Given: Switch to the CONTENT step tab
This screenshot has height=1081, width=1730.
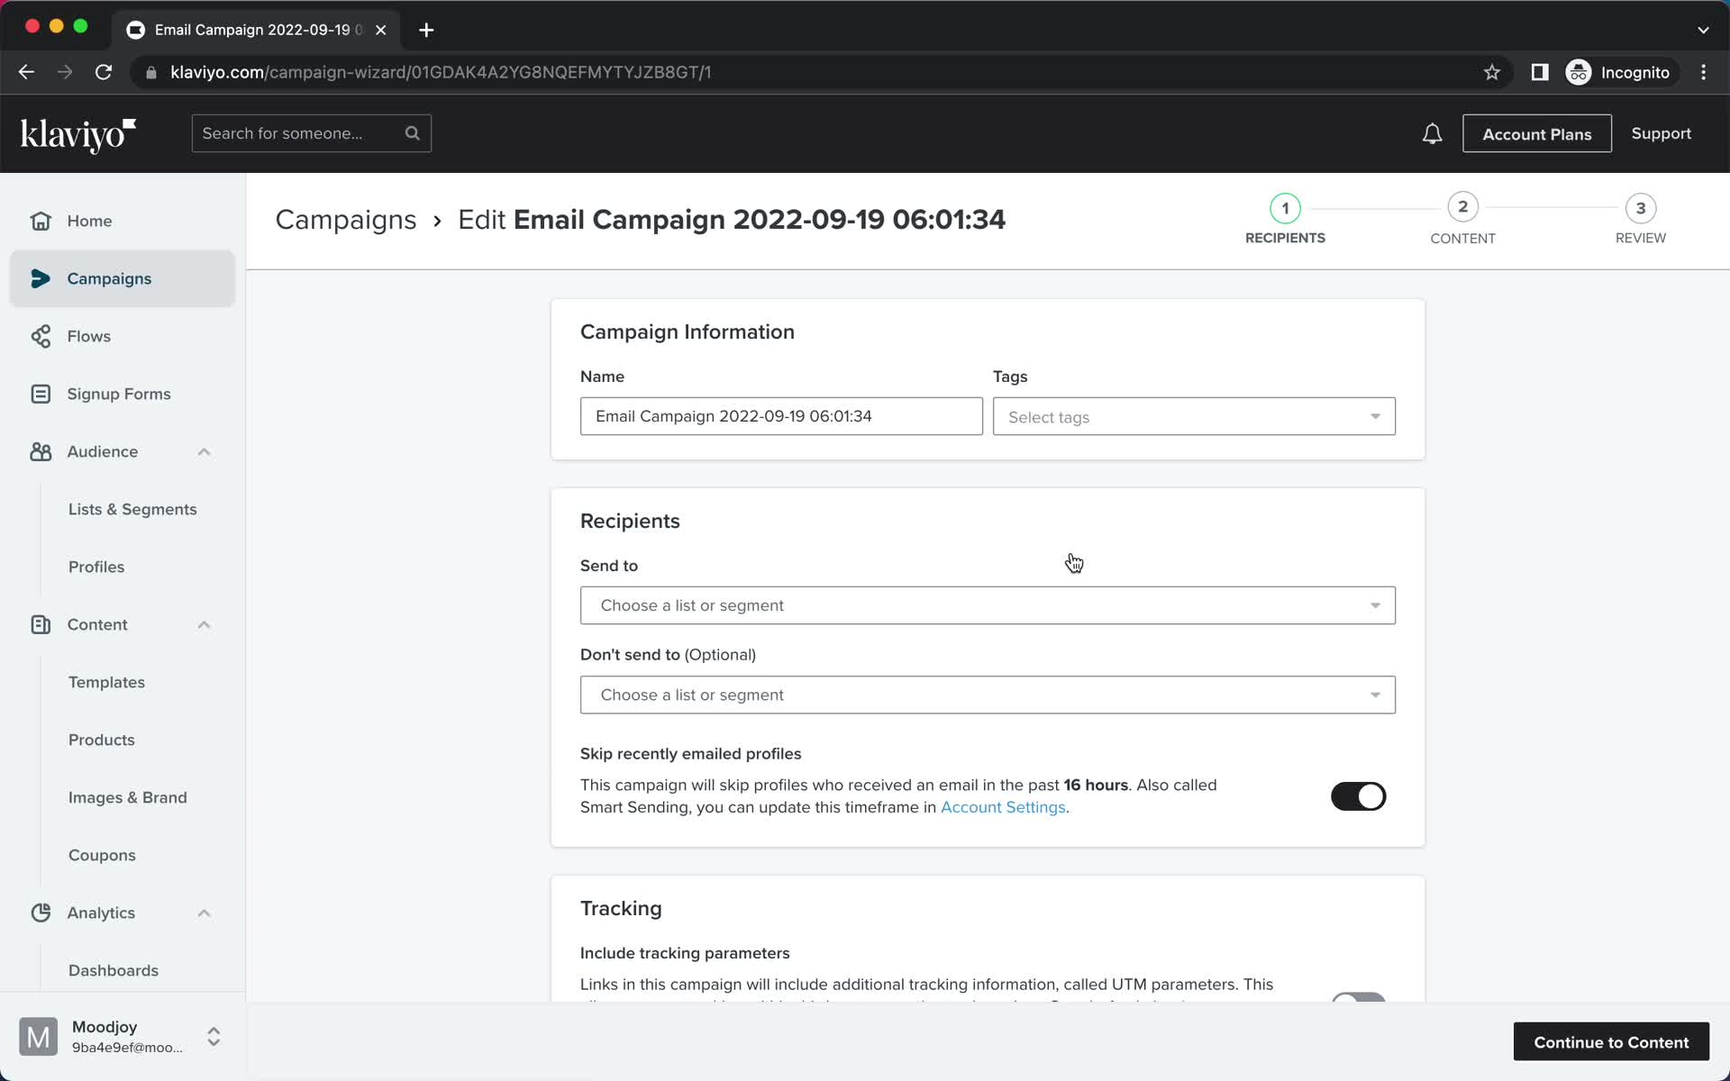Looking at the screenshot, I should pos(1463,218).
